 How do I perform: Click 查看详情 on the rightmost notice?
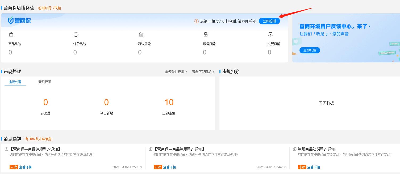pos(314,167)
